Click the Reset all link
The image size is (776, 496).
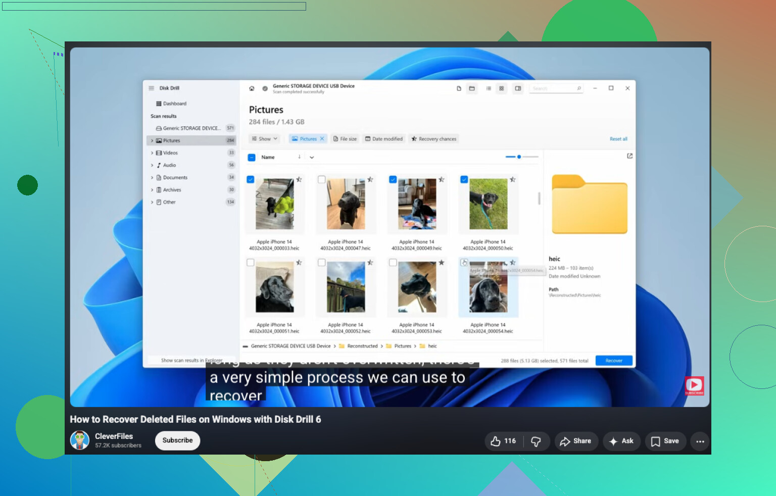(618, 139)
